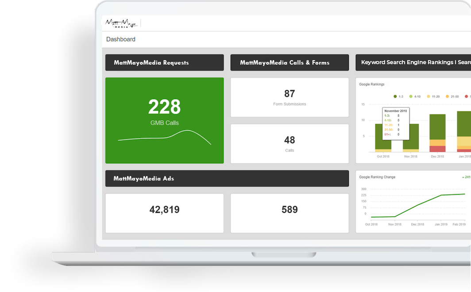Click the 589 ads stat card
Image resolution: width=471 pixels, height=292 pixels.
tap(290, 213)
